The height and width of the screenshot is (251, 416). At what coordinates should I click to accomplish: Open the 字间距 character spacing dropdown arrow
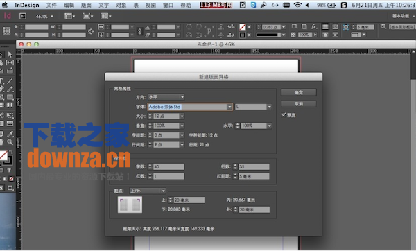pos(182,135)
